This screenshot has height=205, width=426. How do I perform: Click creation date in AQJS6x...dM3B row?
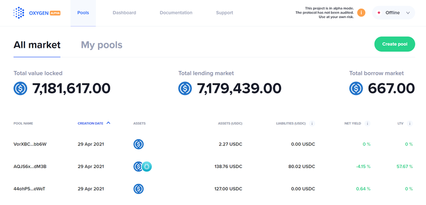(x=91, y=167)
